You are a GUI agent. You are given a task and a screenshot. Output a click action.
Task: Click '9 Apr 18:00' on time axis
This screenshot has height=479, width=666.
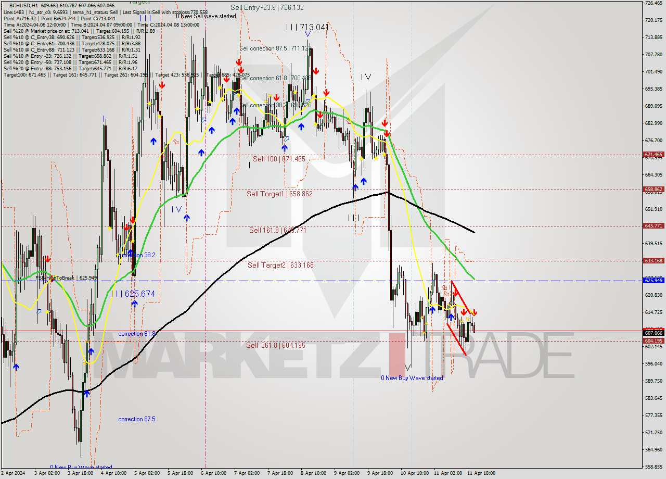pos(380,473)
